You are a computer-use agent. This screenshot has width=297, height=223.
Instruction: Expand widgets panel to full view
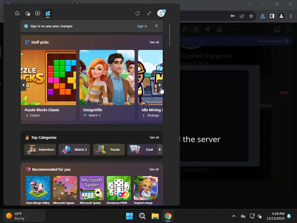click(x=149, y=13)
